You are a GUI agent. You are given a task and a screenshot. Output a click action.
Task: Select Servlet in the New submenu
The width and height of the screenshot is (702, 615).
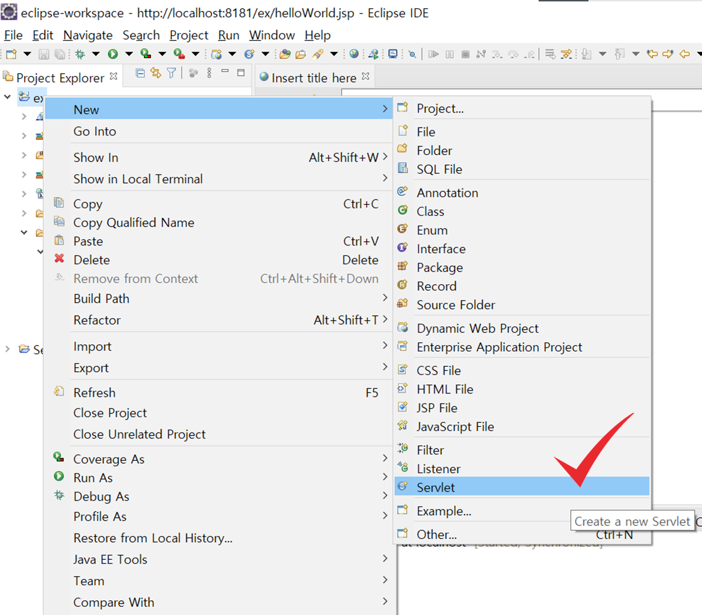[522, 487]
